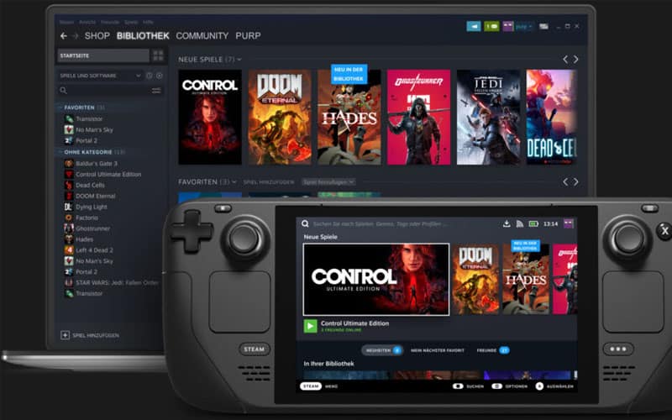Open downloads via the Steam Deck download icon
Screen dimensions: 672x420
(507, 223)
